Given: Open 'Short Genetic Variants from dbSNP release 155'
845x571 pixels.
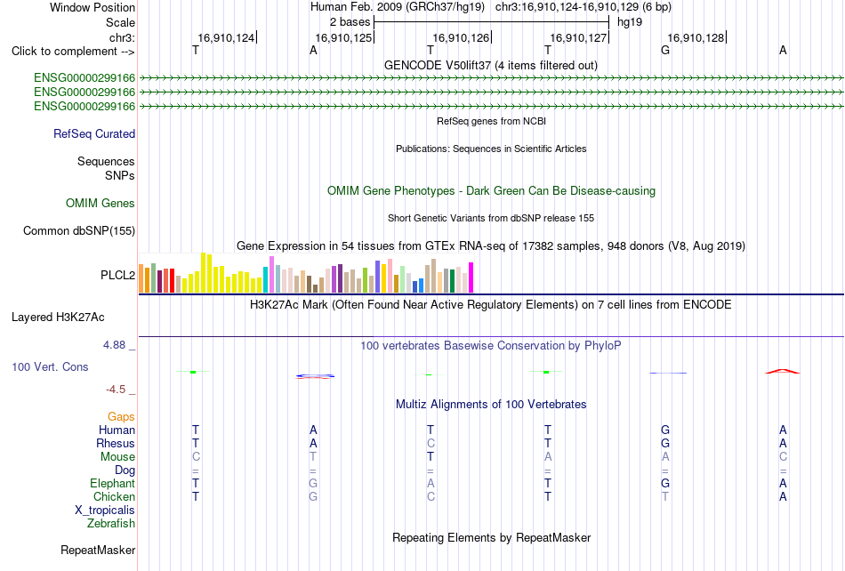Looking at the screenshot, I should tap(491, 218).
